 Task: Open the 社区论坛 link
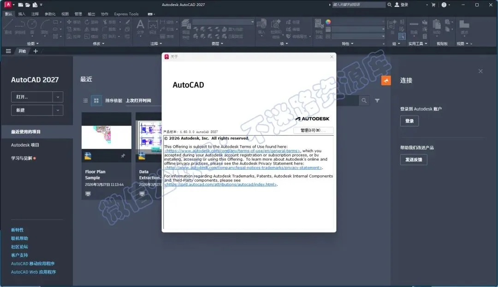pyautogui.click(x=19, y=247)
